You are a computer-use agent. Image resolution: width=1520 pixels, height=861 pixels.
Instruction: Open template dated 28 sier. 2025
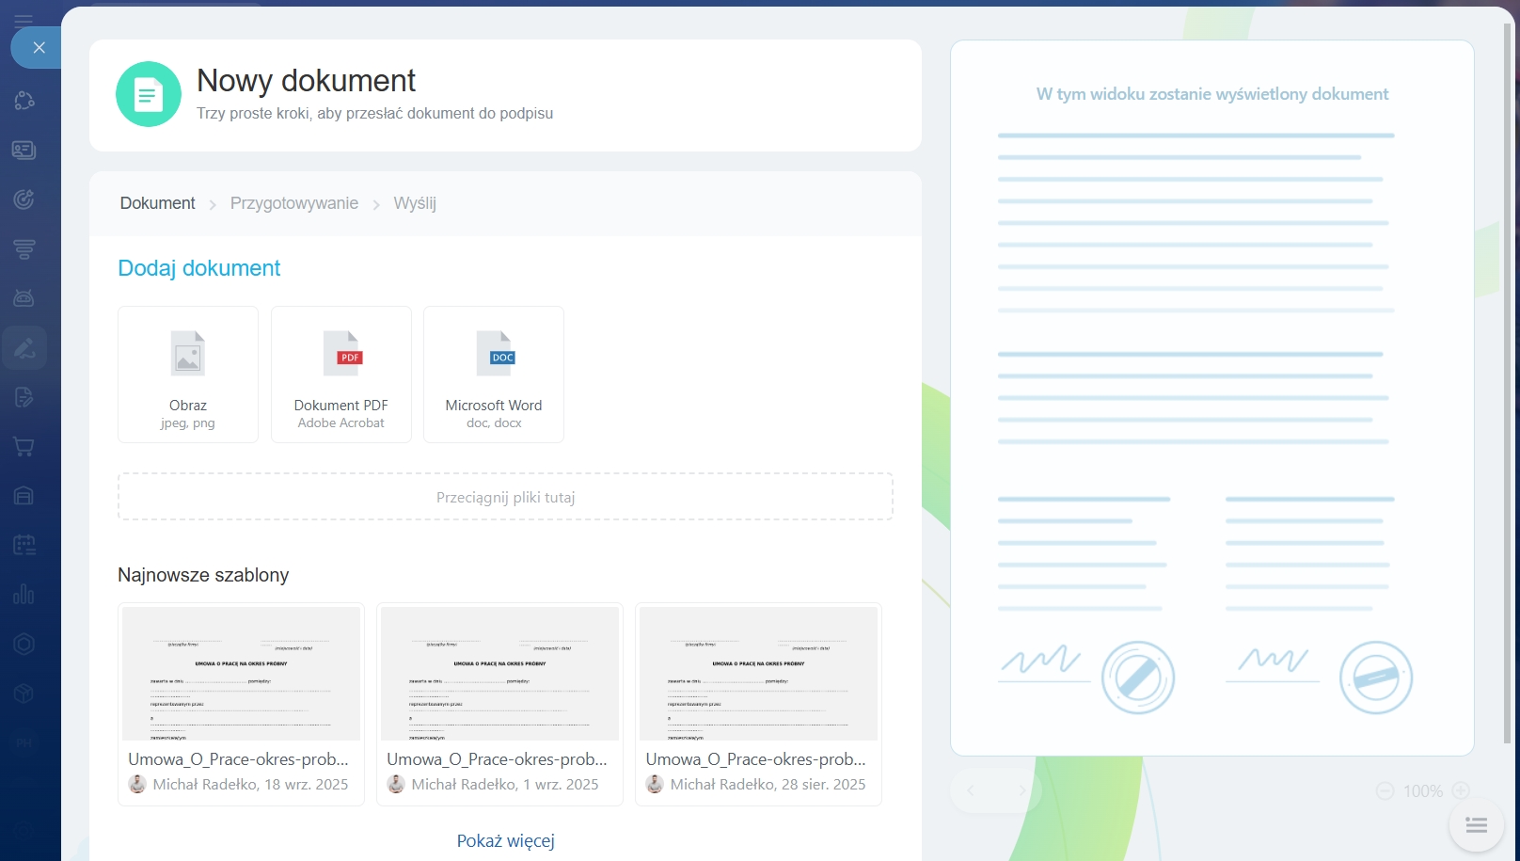[x=758, y=704]
